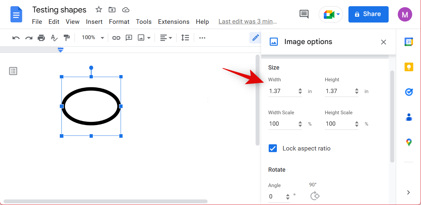
Task: Click the undo arrow
Action: [16, 38]
